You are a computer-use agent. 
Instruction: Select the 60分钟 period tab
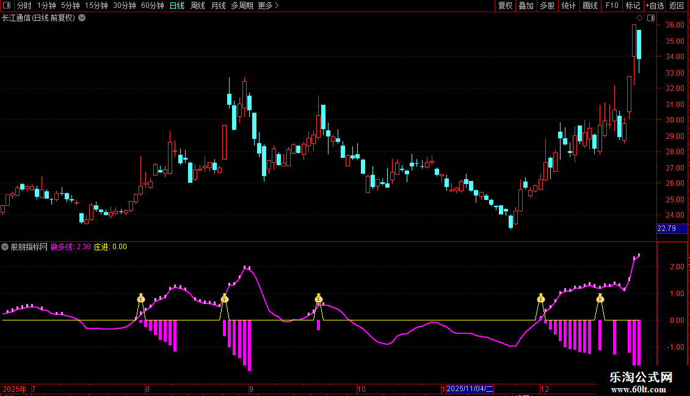pyautogui.click(x=152, y=5)
